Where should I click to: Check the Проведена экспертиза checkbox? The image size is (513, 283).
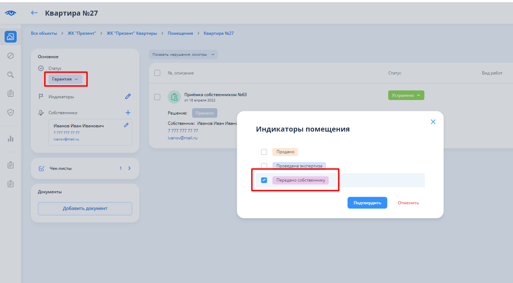[x=264, y=166]
